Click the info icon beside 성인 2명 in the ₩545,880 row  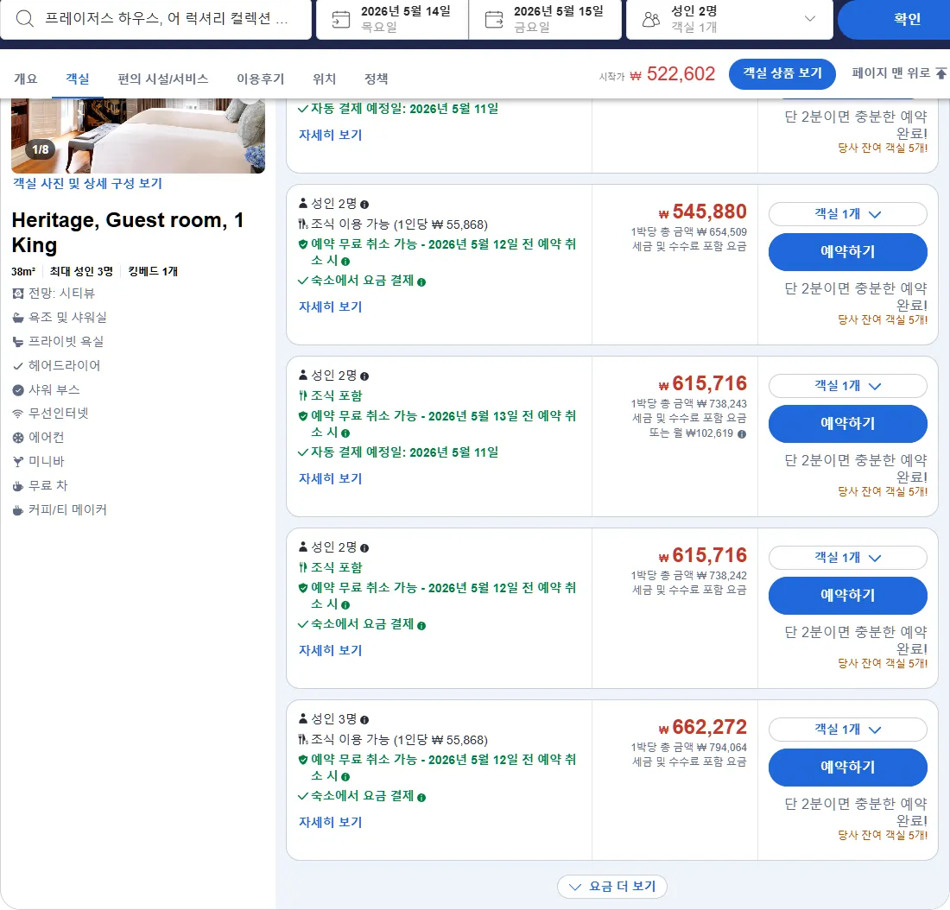coord(364,205)
